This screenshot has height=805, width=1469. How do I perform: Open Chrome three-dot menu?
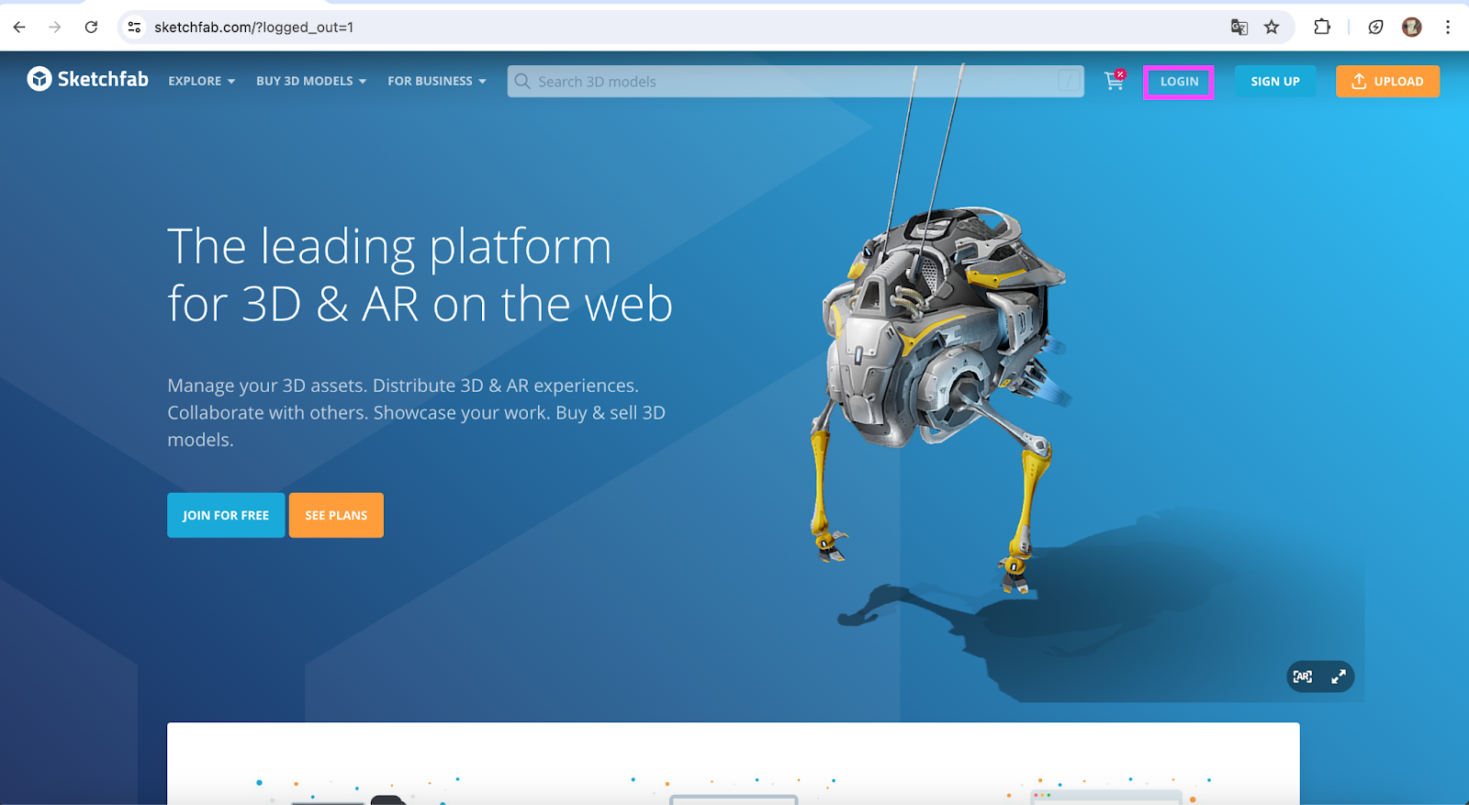(1448, 28)
